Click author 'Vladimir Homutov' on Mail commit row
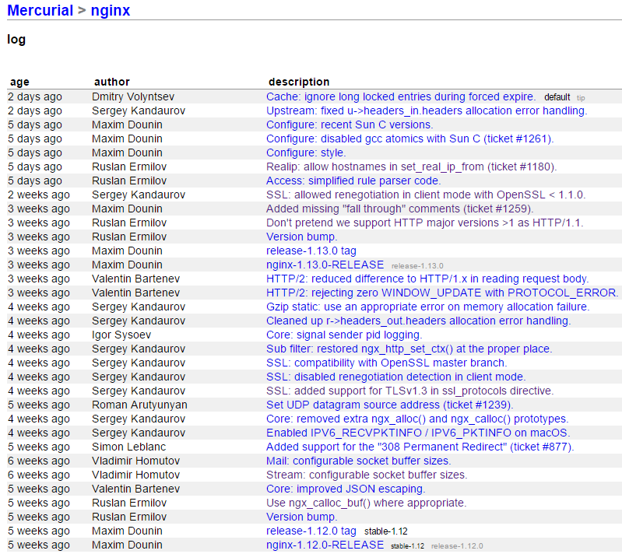 tap(135, 461)
